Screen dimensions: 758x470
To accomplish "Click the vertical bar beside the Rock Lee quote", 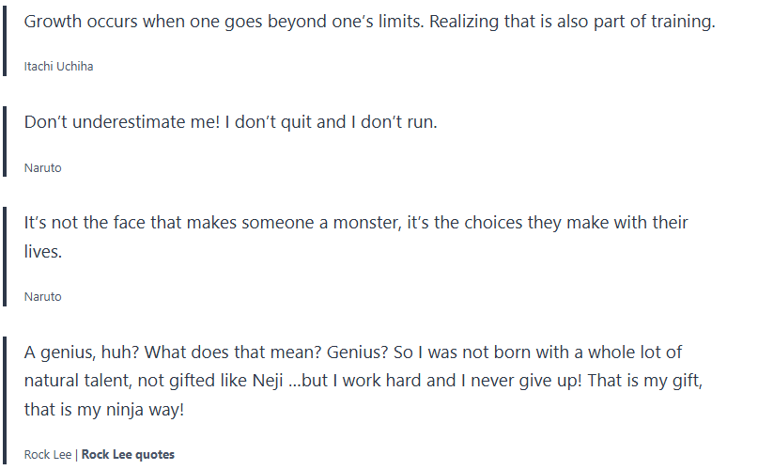I will tap(4, 399).
